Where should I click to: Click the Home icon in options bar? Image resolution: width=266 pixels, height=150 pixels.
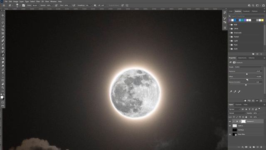(x=4, y=5)
